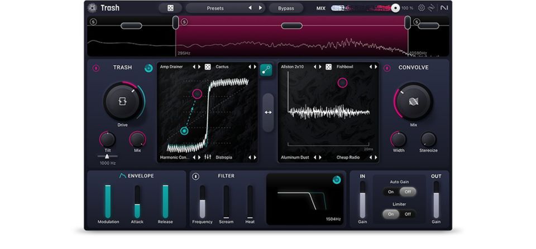Open the Presets menu
536x249 pixels.
click(216, 8)
